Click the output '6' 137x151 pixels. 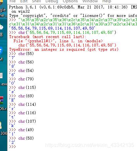[x=12, y=75]
